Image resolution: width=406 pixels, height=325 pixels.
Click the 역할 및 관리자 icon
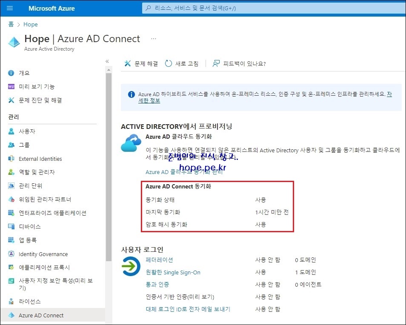(x=11, y=172)
